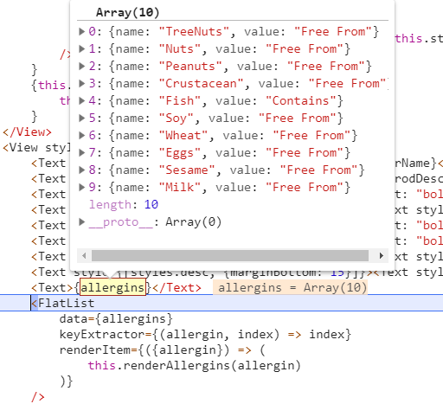Click the renderItem code line
The image size is (443, 404).
pyautogui.click(x=162, y=349)
